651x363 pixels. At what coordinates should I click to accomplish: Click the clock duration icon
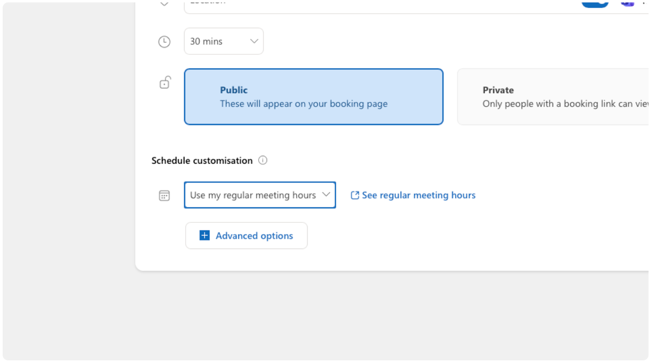click(164, 42)
